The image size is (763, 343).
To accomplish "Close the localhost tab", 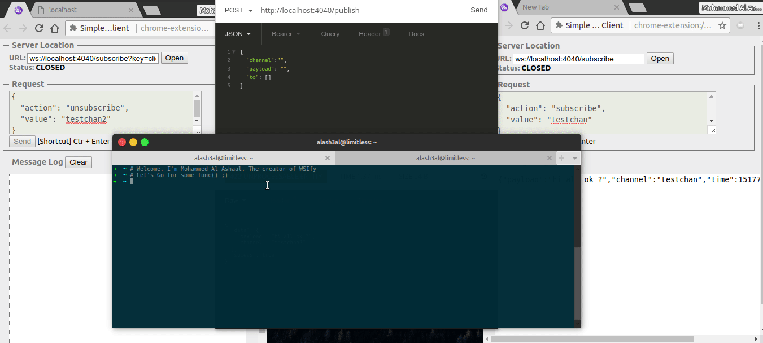I will [131, 10].
